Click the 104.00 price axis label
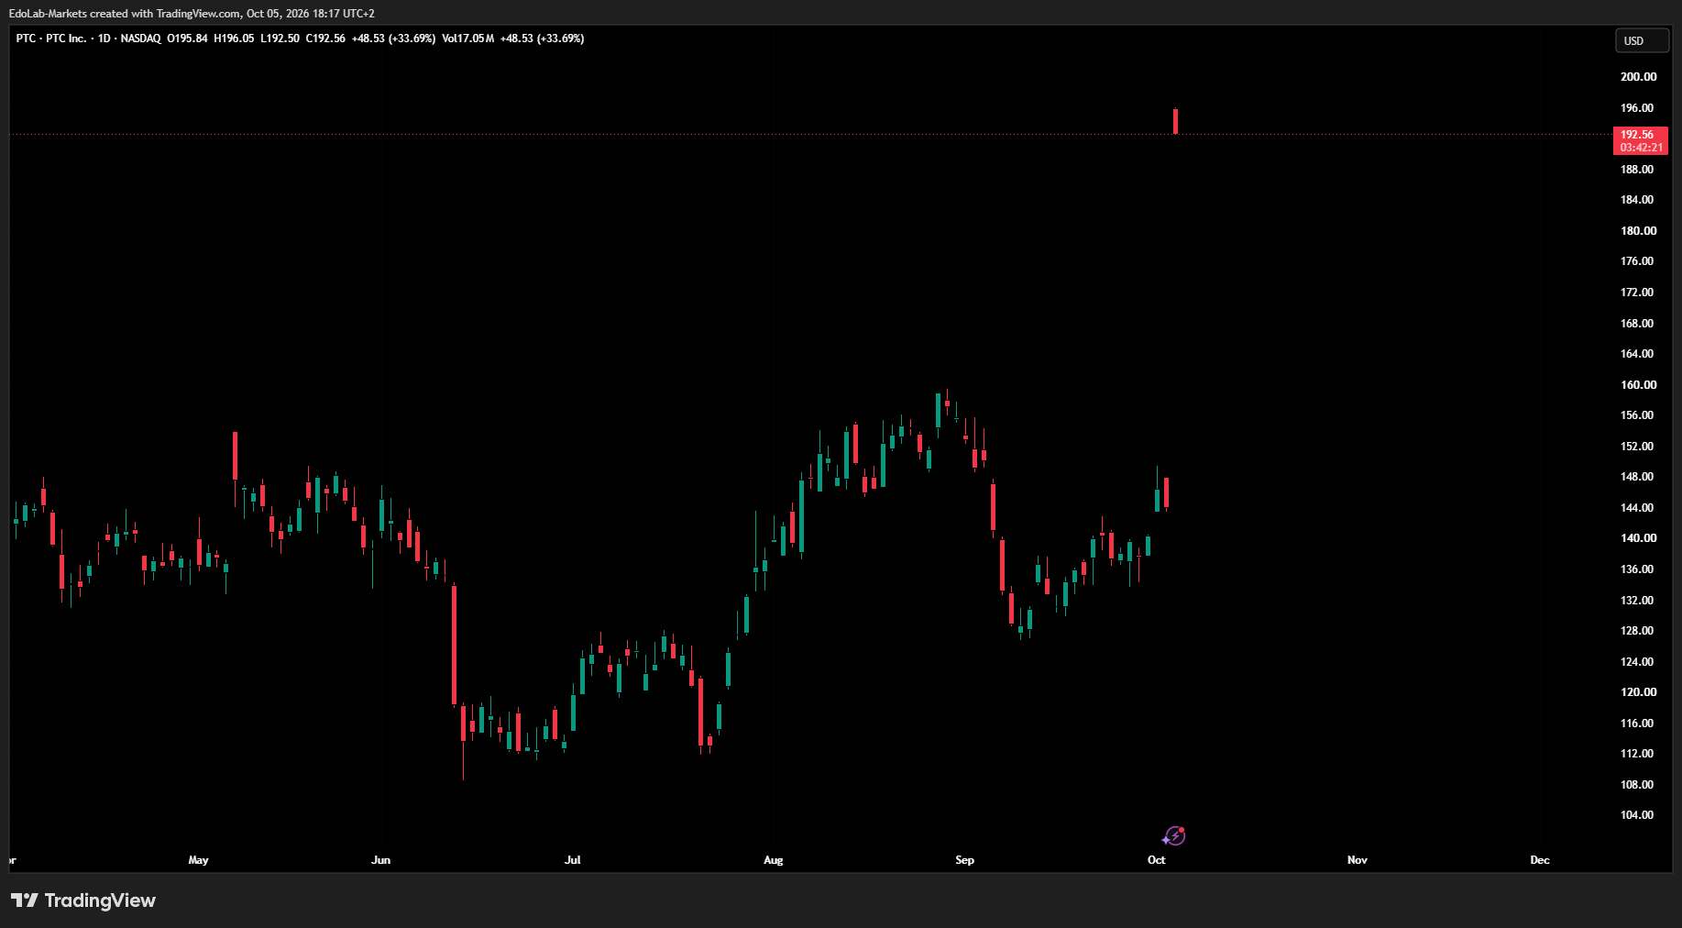Screen dimensions: 1682x928 (1637, 815)
